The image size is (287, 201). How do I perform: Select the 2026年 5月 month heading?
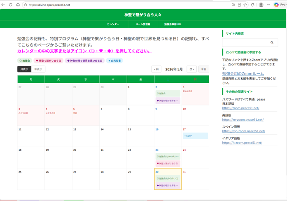click(x=174, y=69)
